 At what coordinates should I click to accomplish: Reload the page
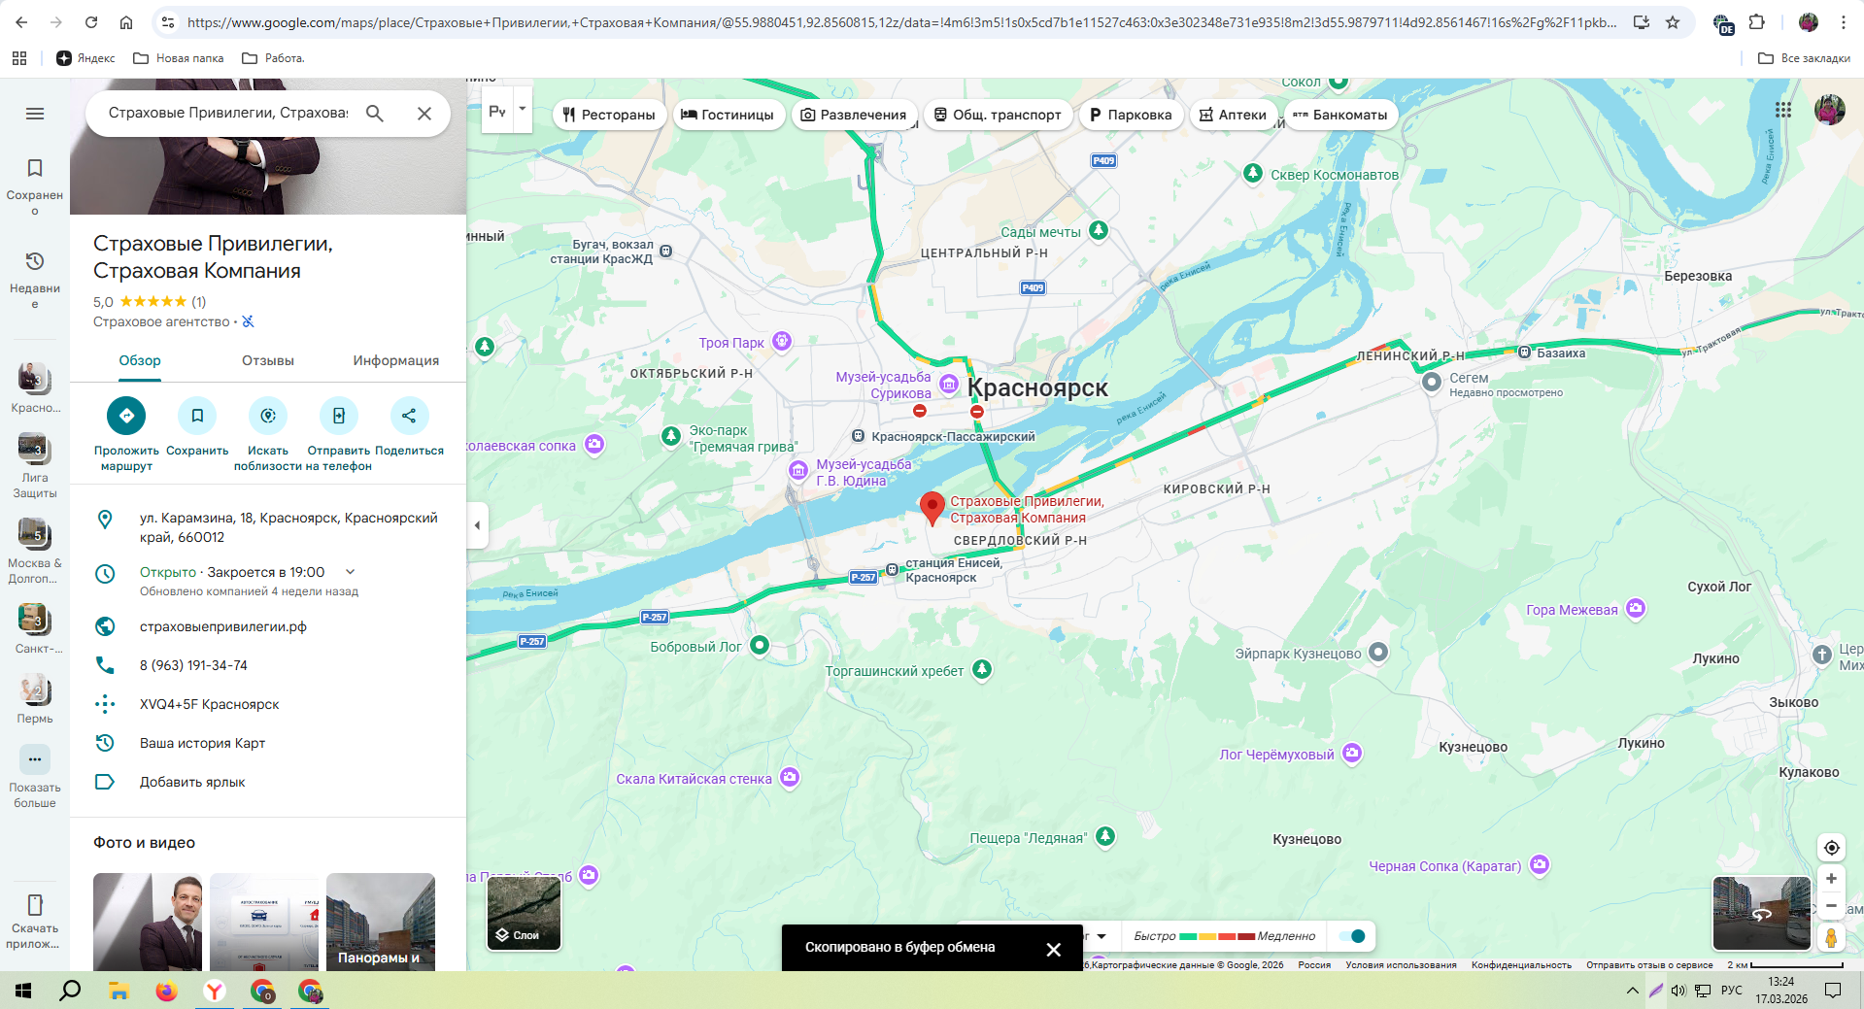91,22
